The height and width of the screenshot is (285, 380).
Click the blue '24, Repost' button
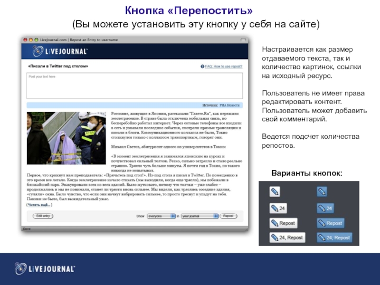334,237
